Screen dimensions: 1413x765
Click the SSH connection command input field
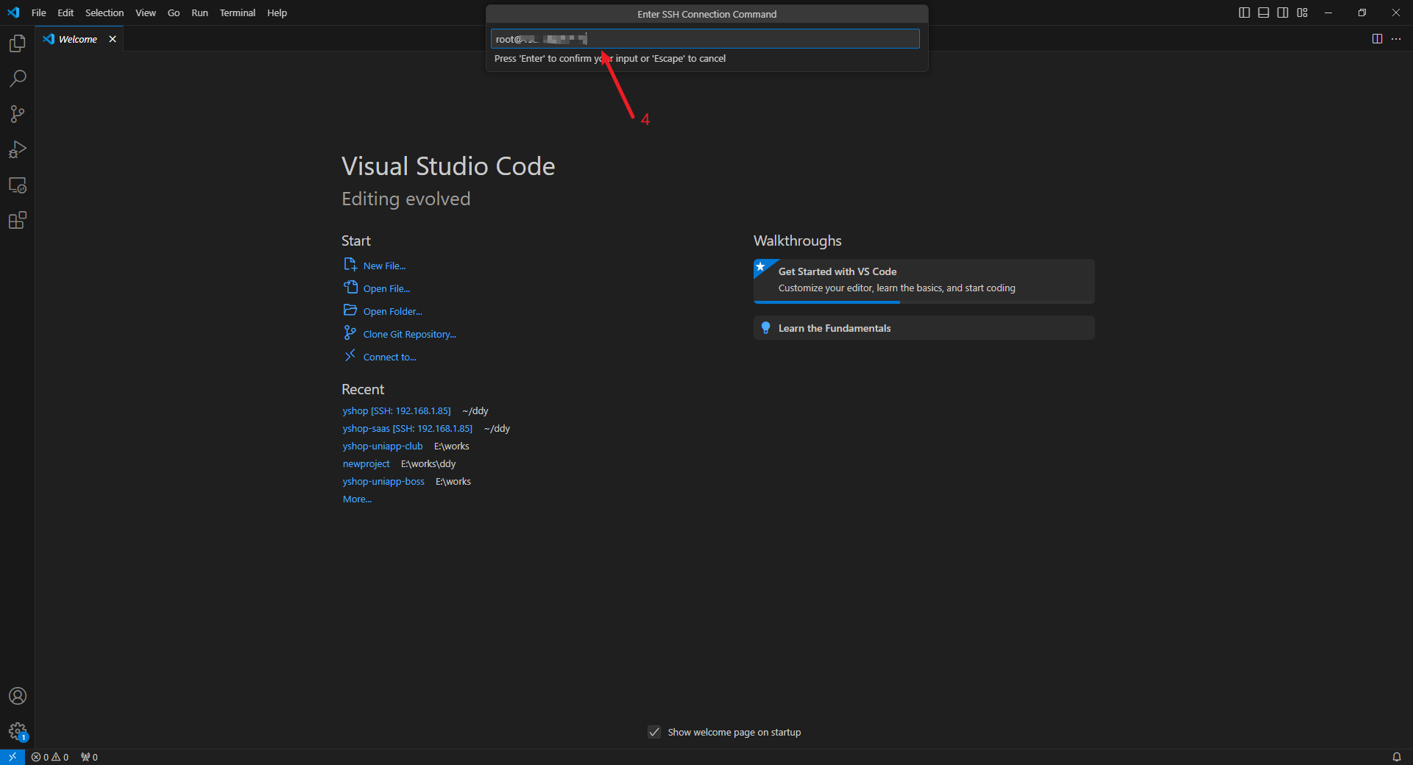(705, 39)
